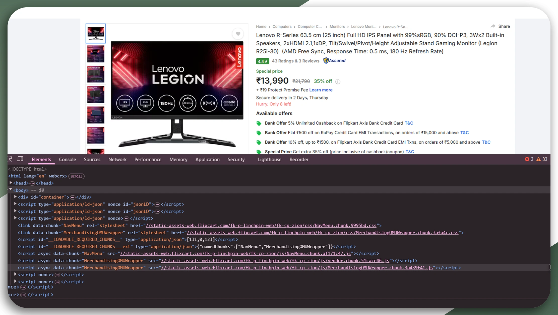This screenshot has height=315, width=558.
Task: Open the Network tab
Action: (x=117, y=159)
